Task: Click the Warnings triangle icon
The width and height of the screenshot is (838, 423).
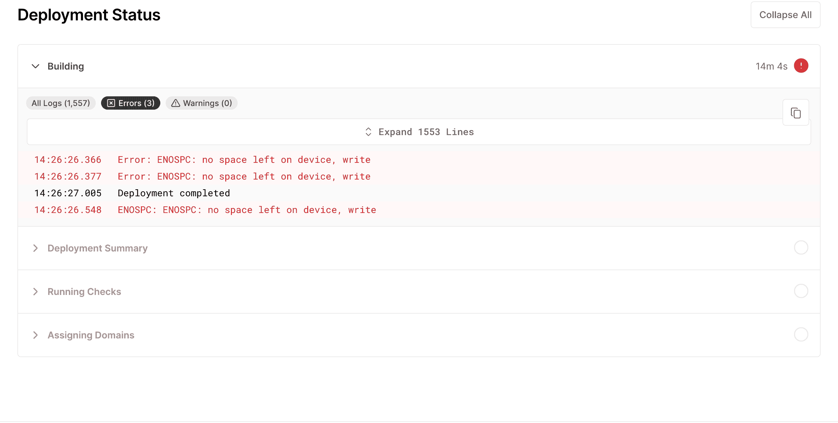Action: (176, 103)
